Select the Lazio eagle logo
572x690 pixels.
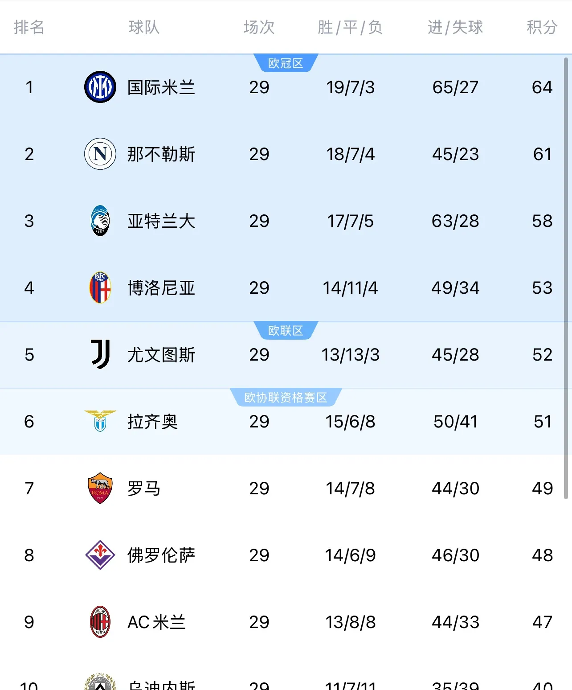tap(100, 422)
